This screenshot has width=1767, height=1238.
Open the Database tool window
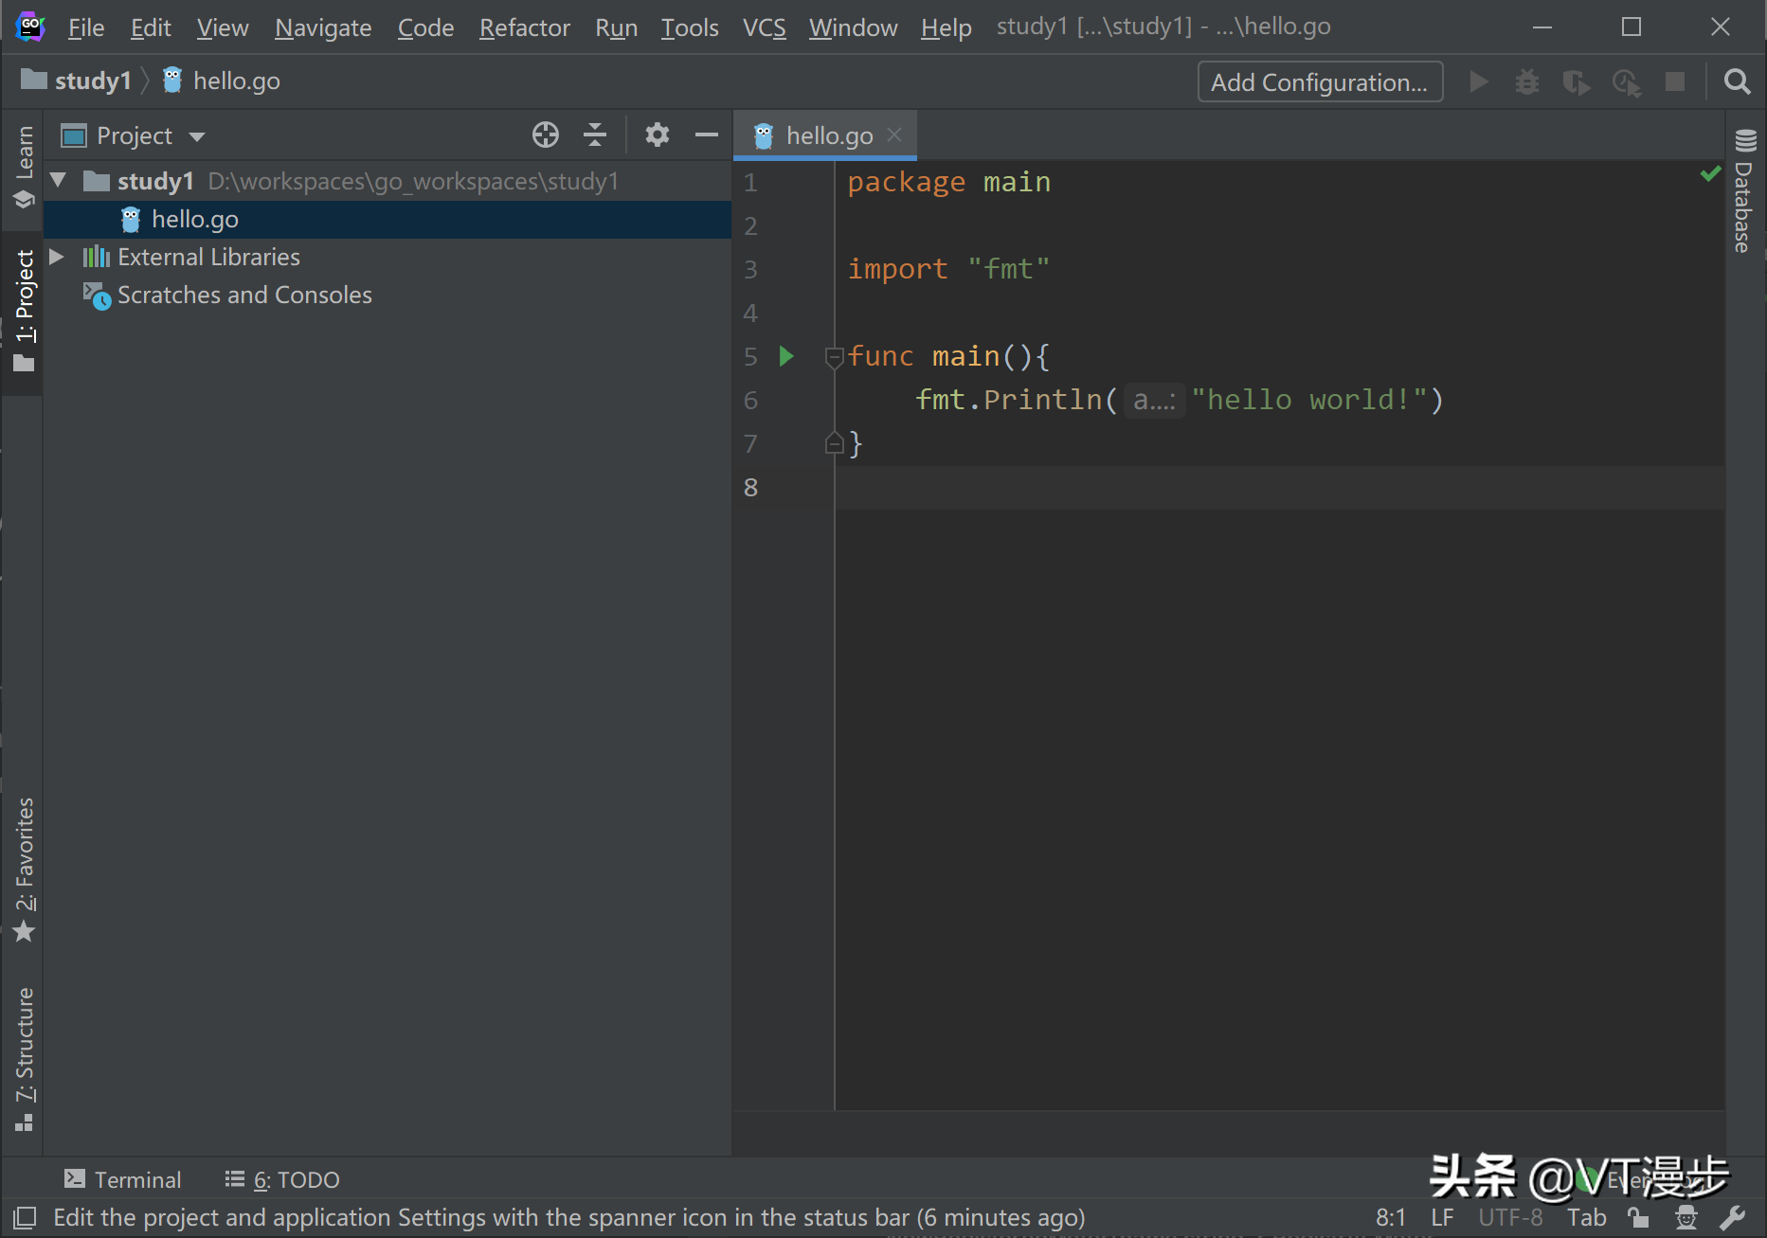point(1744,191)
